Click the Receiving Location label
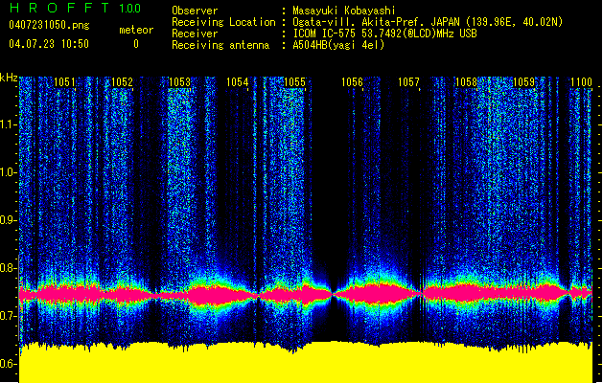 [223, 22]
